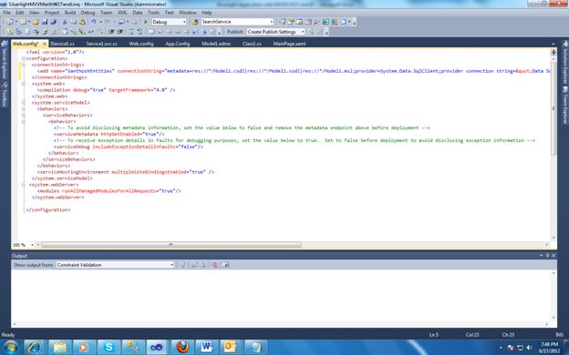Click the Copy toolbar icon

73,22
